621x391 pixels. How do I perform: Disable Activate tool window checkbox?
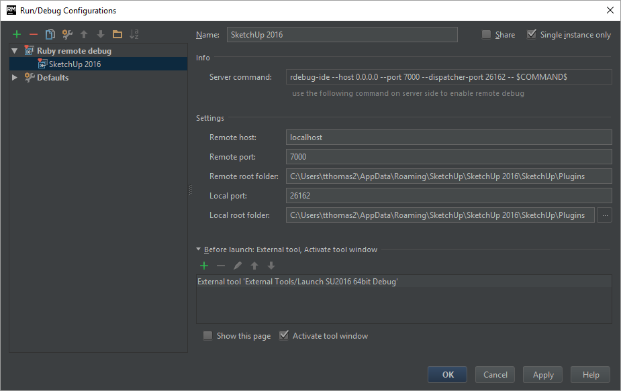(x=284, y=336)
